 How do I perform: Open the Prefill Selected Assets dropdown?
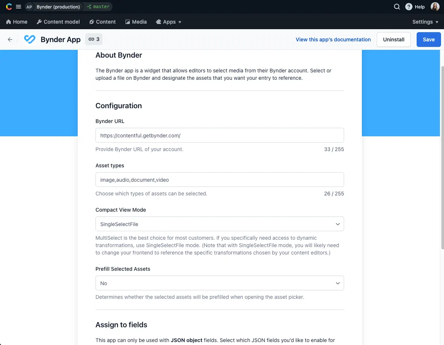tap(220, 283)
